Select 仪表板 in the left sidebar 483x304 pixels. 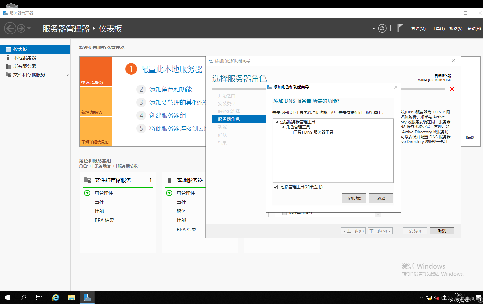(35, 49)
